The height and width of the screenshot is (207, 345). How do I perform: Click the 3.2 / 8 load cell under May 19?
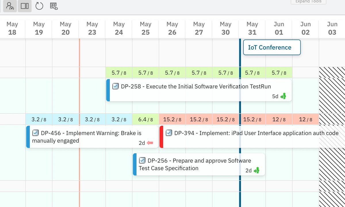click(x=39, y=119)
